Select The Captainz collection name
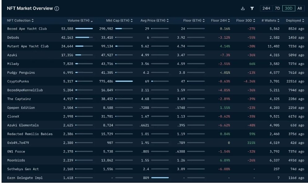This screenshot has height=184, width=308. [19, 99]
